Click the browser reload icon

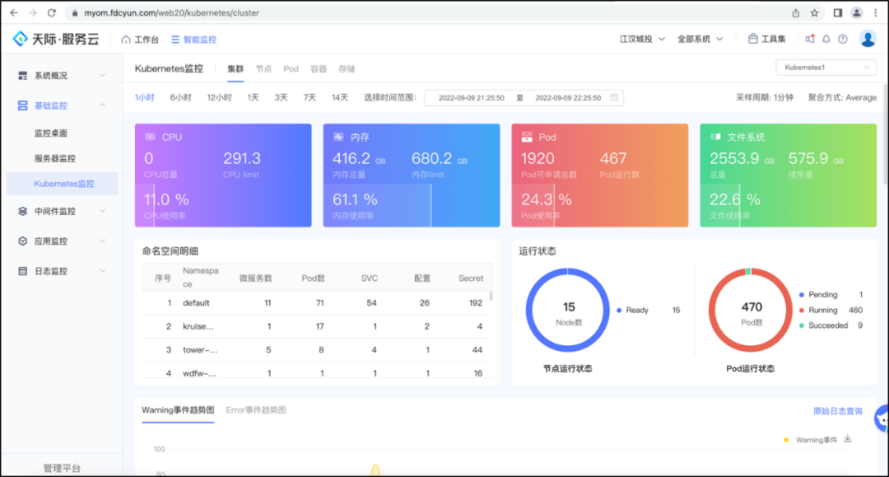pyautogui.click(x=52, y=12)
